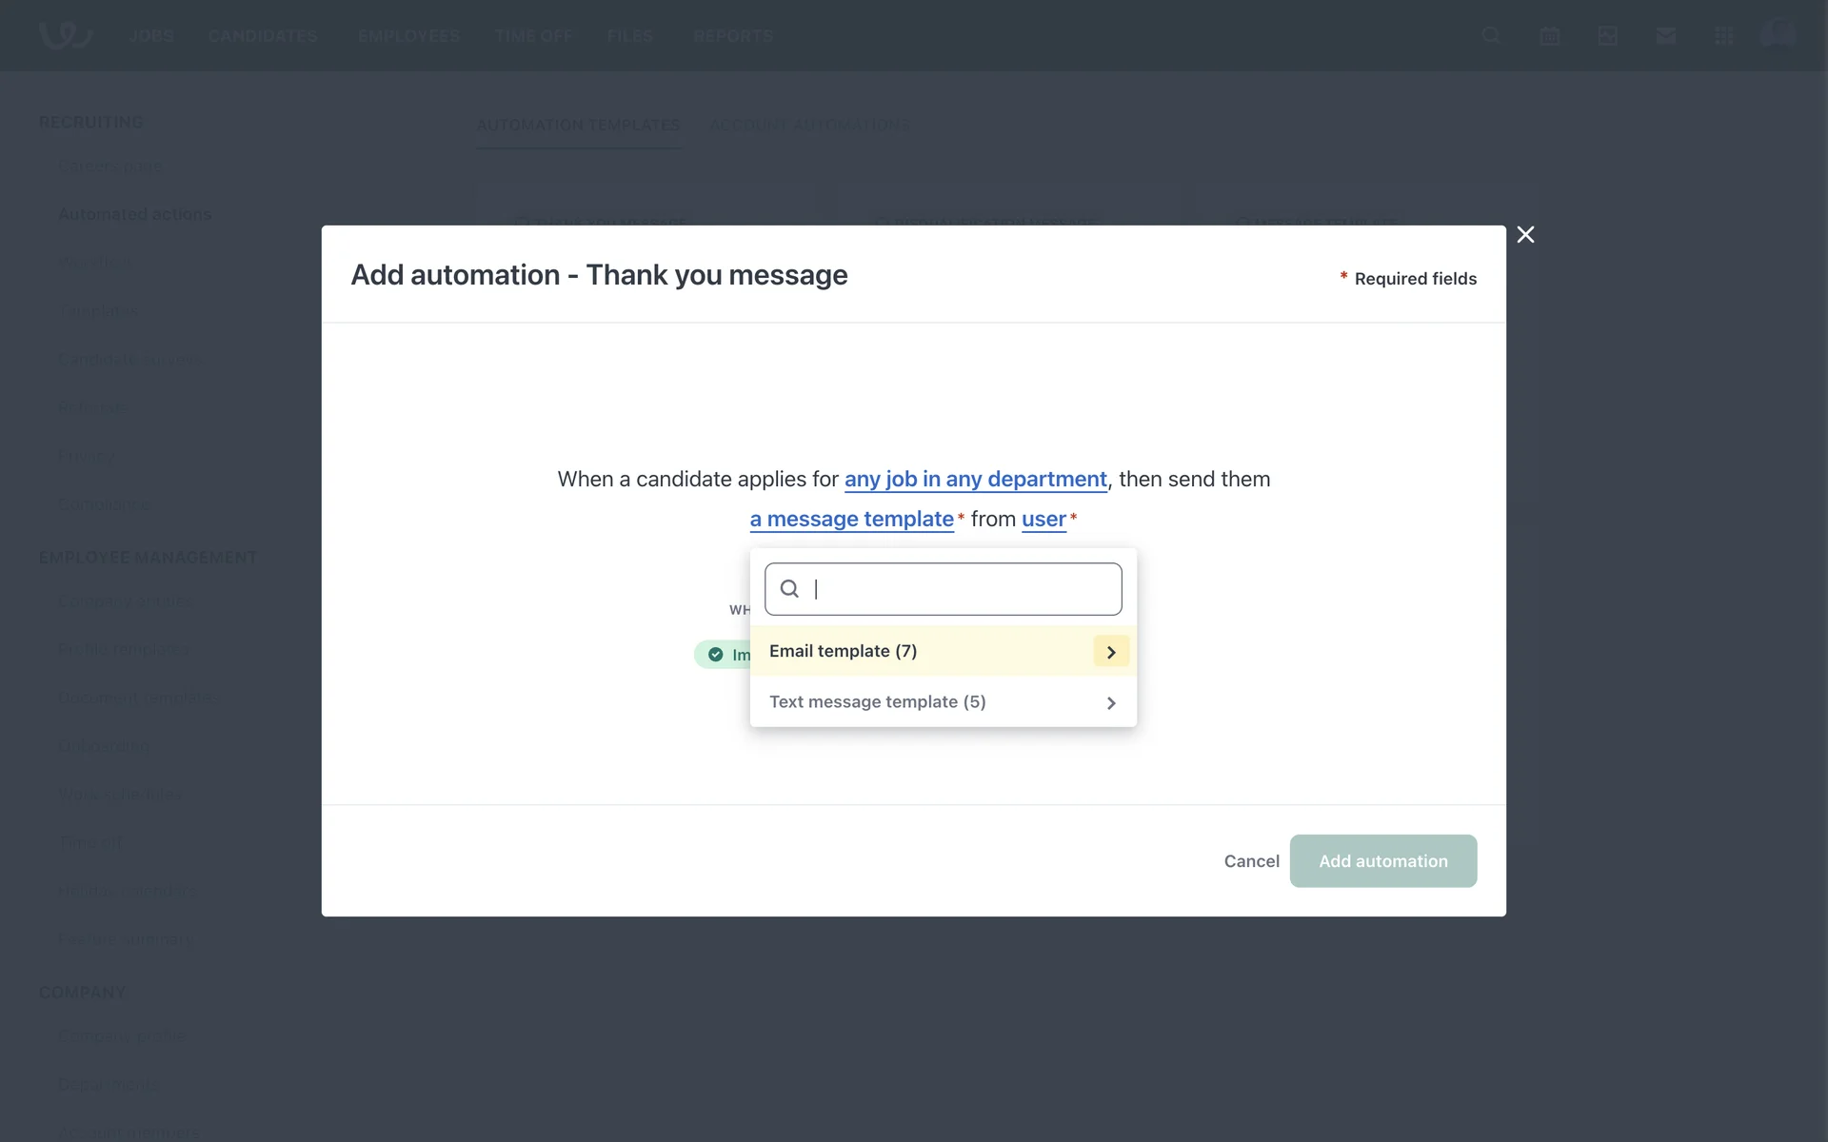Click the activity chart icon in the top bar
Screen dimensions: 1828x1142
point(1607,35)
